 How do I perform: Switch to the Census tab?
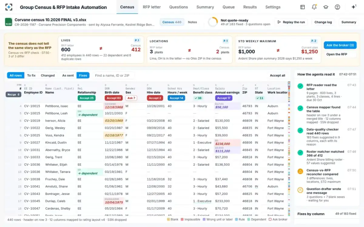point(127,7)
